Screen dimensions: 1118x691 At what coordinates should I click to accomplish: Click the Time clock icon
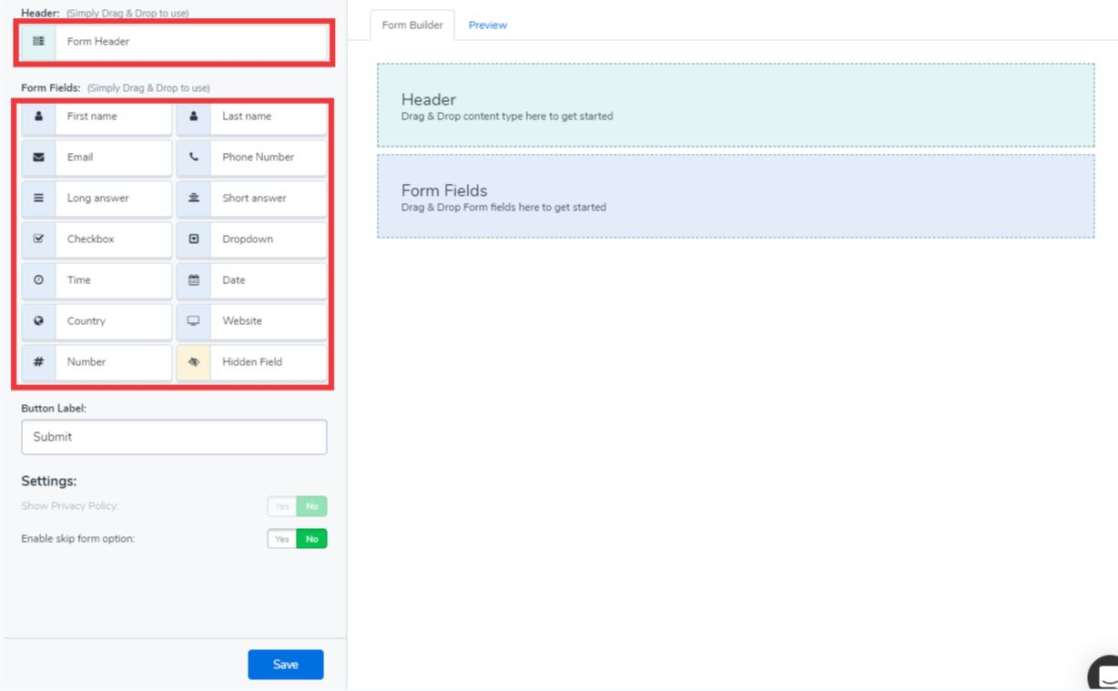tap(38, 280)
